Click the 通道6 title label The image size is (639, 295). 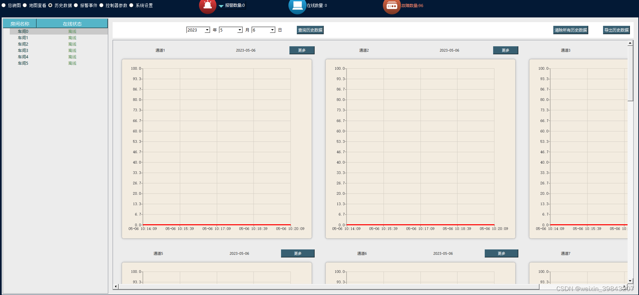[x=362, y=253]
